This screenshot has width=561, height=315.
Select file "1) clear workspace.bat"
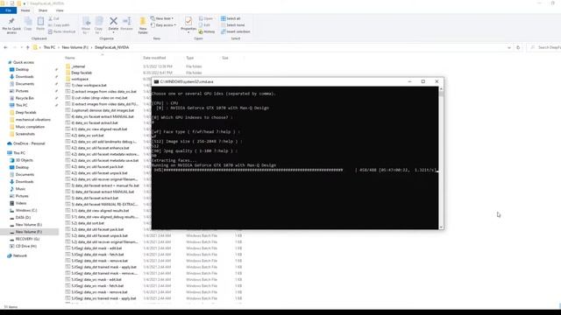[89, 86]
